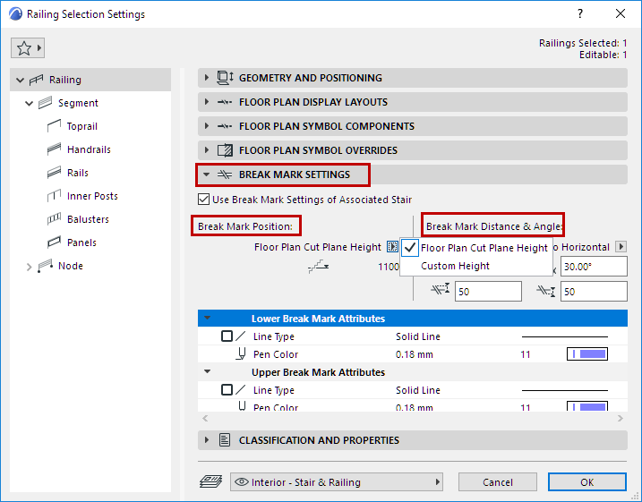Choose Custom Height from the popup menu
642x502 pixels.
coord(455,266)
